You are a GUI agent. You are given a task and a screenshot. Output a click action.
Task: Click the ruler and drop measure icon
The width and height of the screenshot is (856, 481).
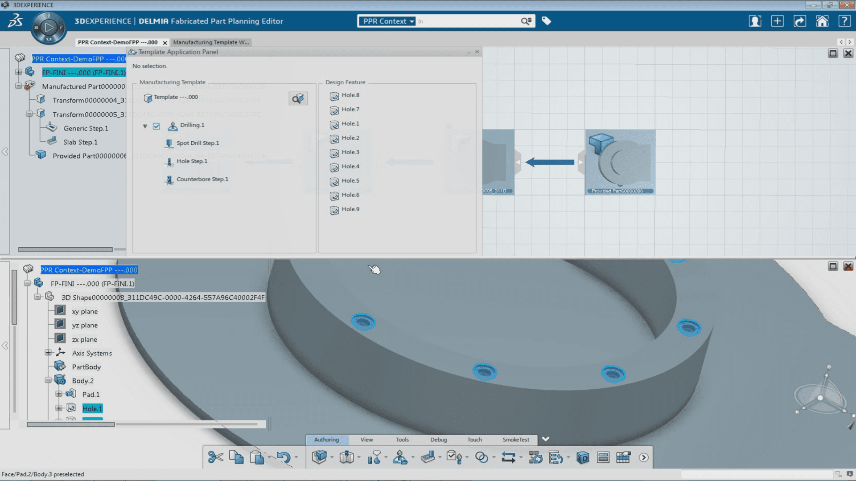[374, 457]
